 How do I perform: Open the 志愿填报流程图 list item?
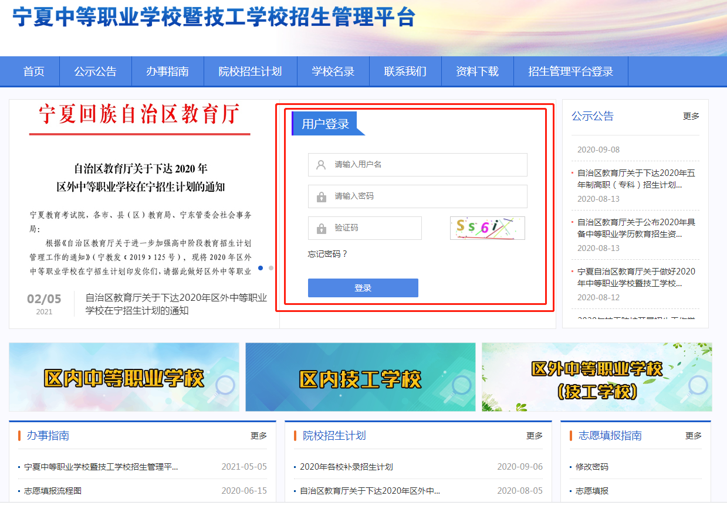pos(53,491)
